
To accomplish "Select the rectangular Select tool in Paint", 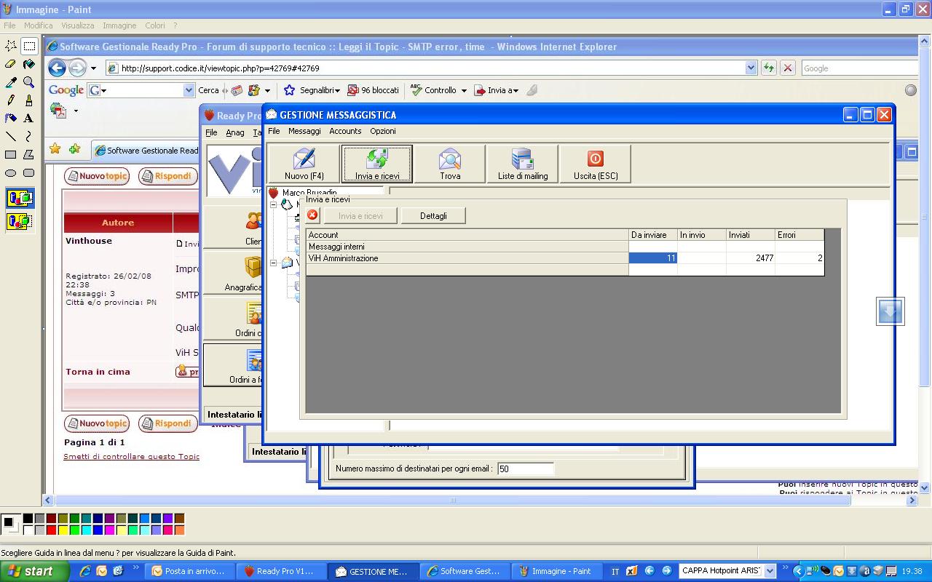I will pos(29,46).
